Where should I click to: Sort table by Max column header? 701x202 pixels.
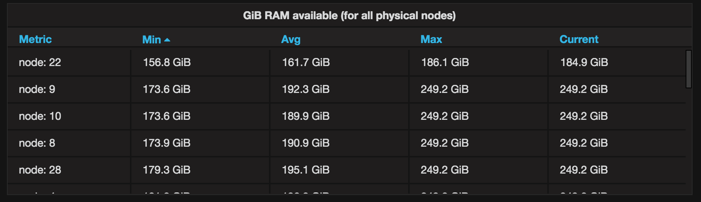pos(431,40)
